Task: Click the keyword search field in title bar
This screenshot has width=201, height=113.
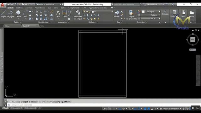Action: (x=126, y=4)
